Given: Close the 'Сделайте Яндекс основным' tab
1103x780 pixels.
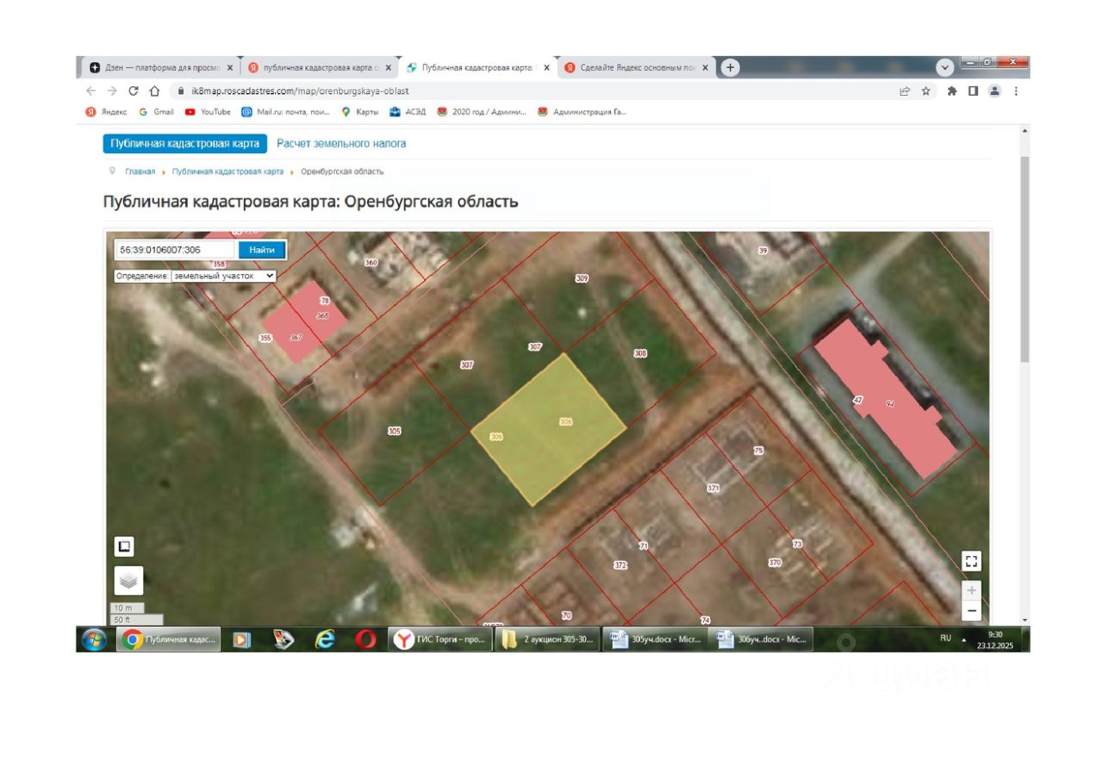Looking at the screenshot, I should point(706,67).
